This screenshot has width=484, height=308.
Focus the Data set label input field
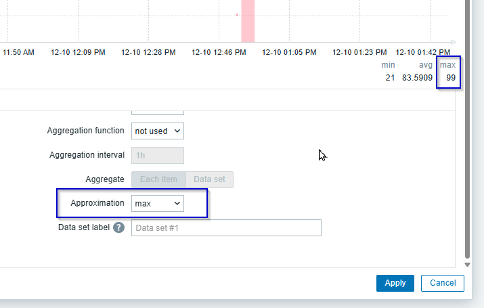226,228
